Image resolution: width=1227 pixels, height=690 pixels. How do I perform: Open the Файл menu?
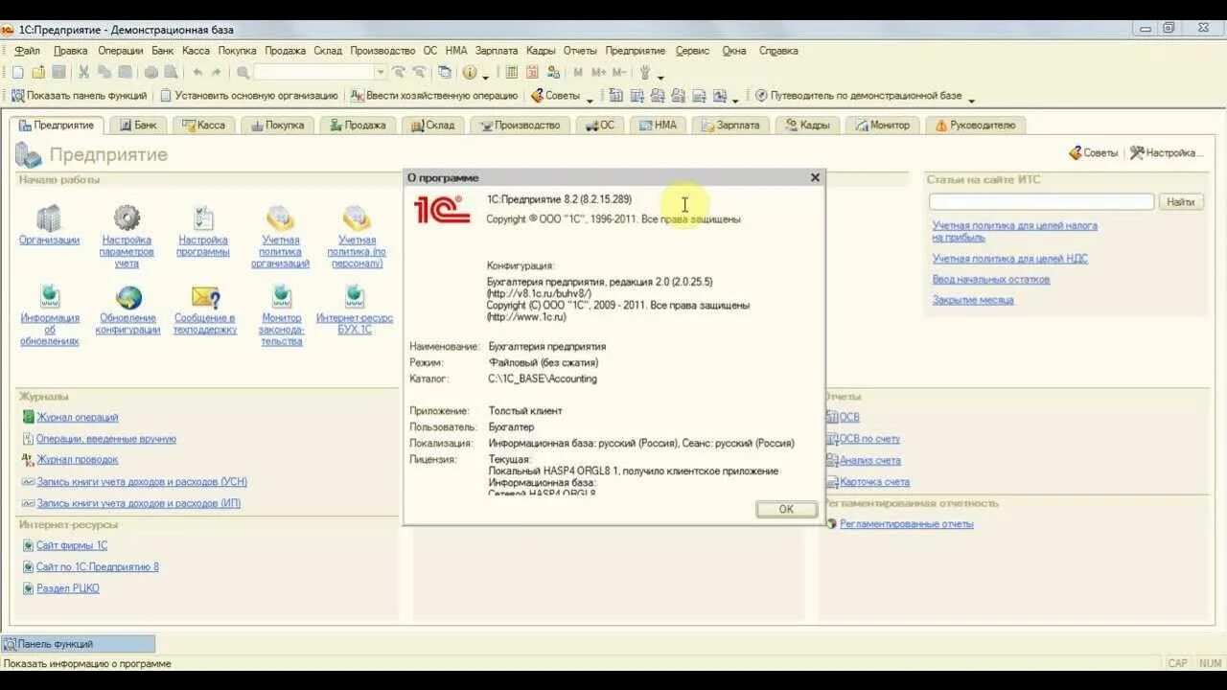point(27,51)
